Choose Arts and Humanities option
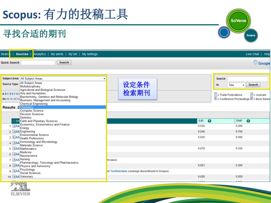This screenshot has height=203, width=271. [x=63, y=93]
